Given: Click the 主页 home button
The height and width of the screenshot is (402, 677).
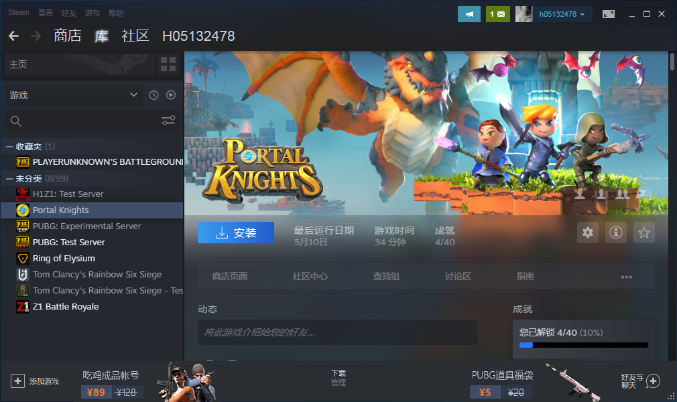Looking at the screenshot, I should point(80,64).
